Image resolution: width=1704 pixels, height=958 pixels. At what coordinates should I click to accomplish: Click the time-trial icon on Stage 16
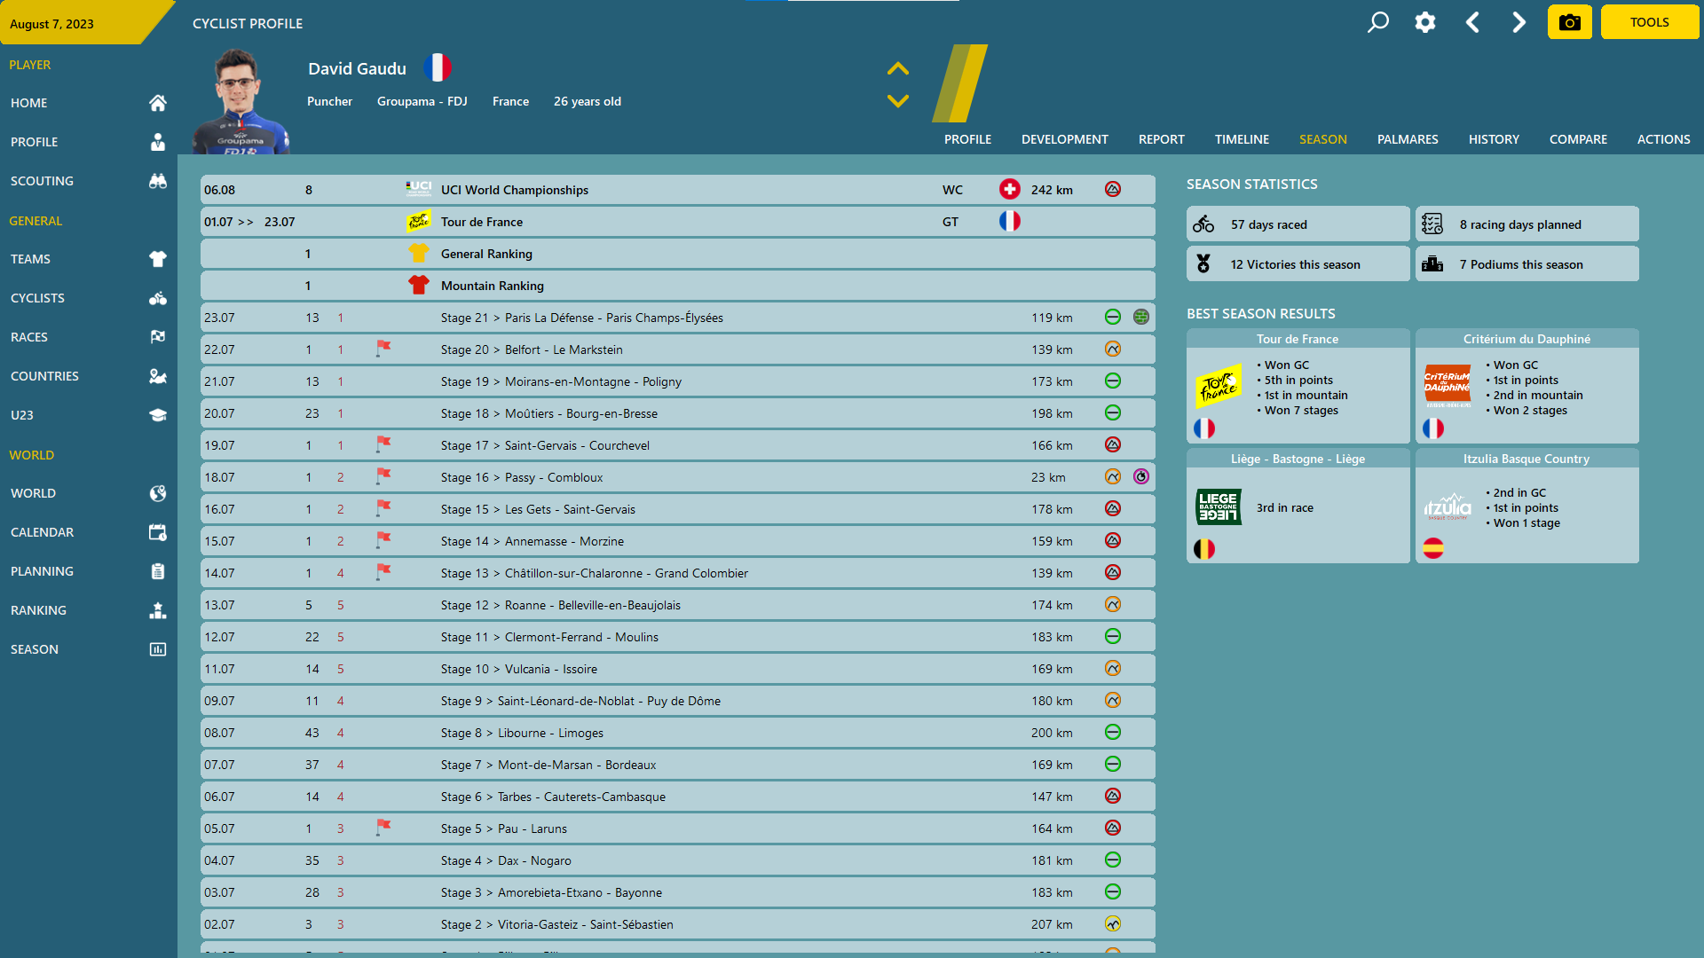(x=1141, y=476)
